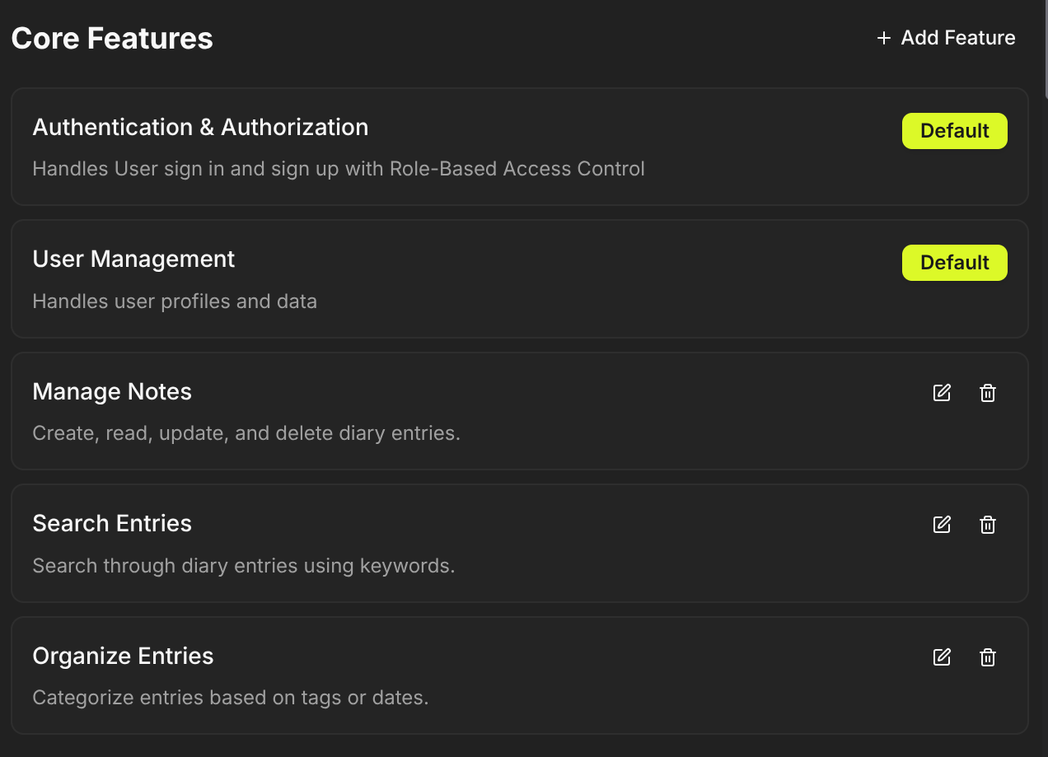Click the trash icon for Search Entries
1048x757 pixels.
[x=988, y=525]
